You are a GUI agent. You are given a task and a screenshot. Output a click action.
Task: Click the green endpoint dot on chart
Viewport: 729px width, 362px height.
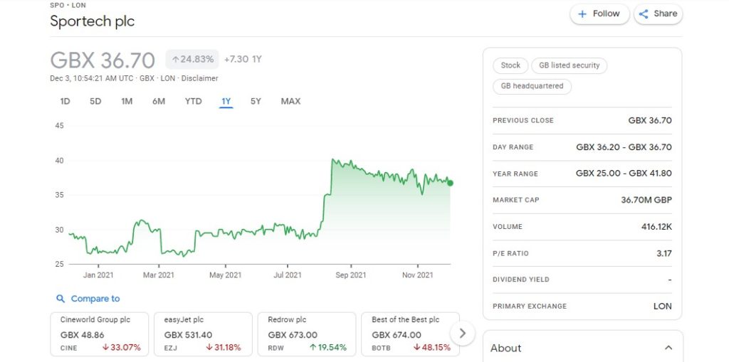point(450,183)
